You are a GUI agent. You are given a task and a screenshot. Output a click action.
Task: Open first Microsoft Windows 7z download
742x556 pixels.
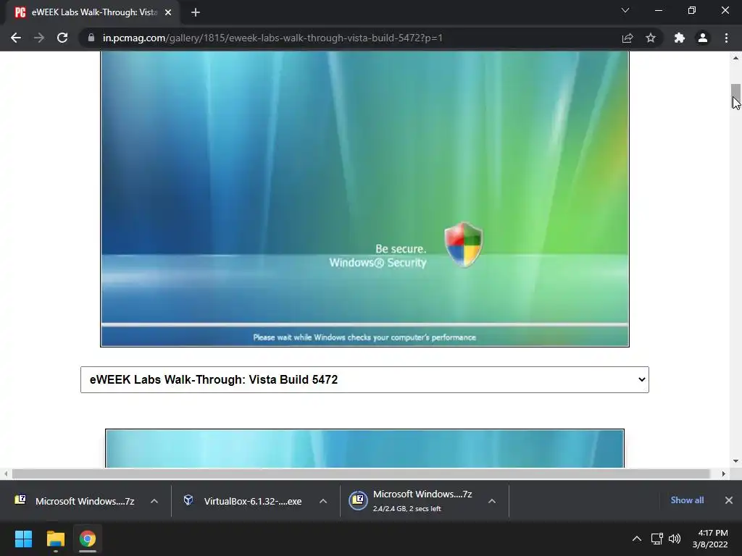pos(75,501)
